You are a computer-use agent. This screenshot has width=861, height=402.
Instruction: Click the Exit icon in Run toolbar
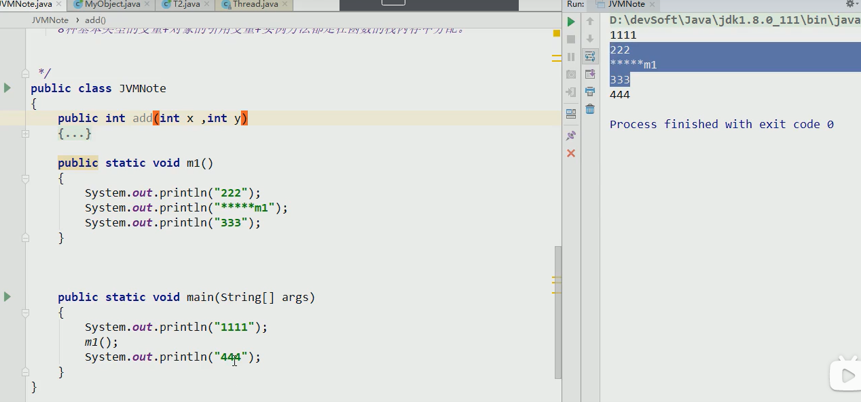(x=571, y=92)
